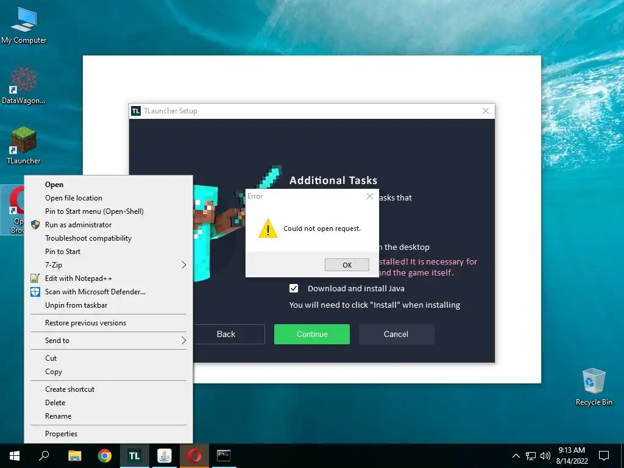Viewport: 624px width, 468px height.
Task: Open the My Computer desktop icon
Action: click(x=24, y=26)
